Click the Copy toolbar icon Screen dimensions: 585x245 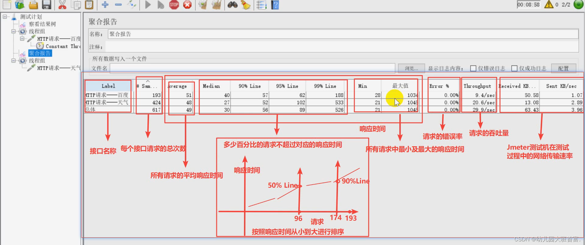click(x=76, y=4)
